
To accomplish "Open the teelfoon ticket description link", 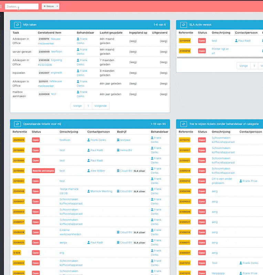I will (x=65, y=140).
